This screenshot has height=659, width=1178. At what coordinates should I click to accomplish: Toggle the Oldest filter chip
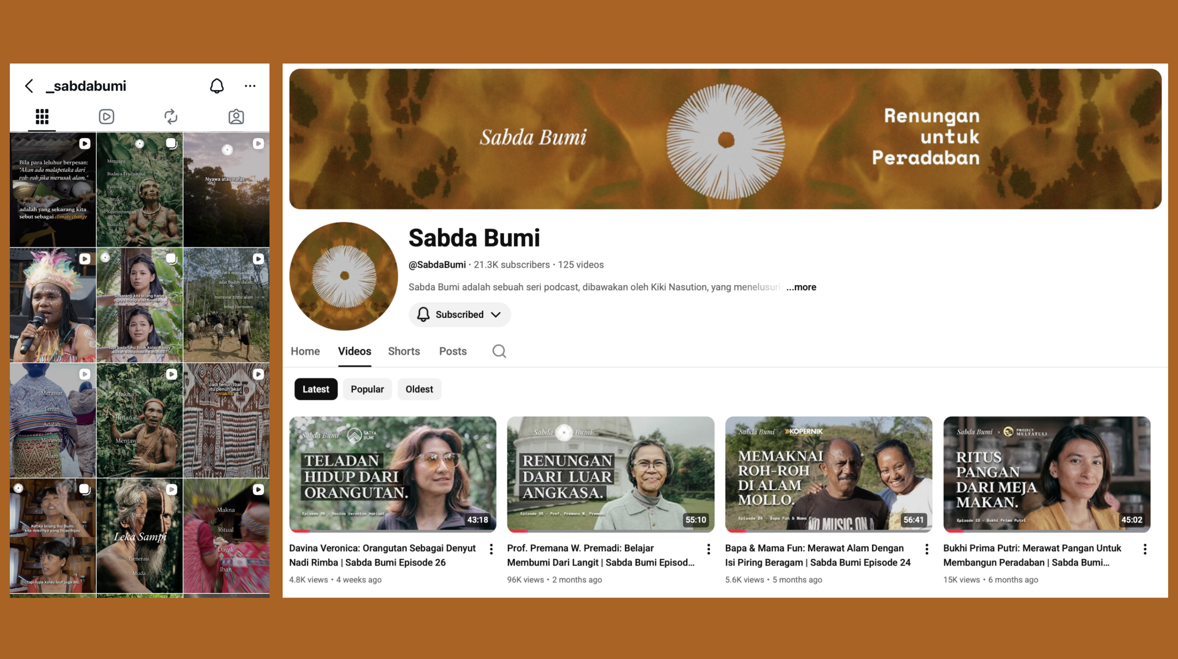click(x=419, y=389)
